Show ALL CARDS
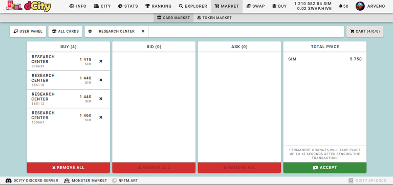The height and width of the screenshot is (185, 393). (x=65, y=31)
